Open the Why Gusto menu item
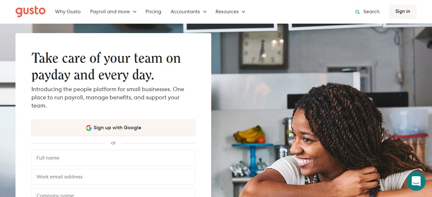Image resolution: width=432 pixels, height=197 pixels. (68, 12)
